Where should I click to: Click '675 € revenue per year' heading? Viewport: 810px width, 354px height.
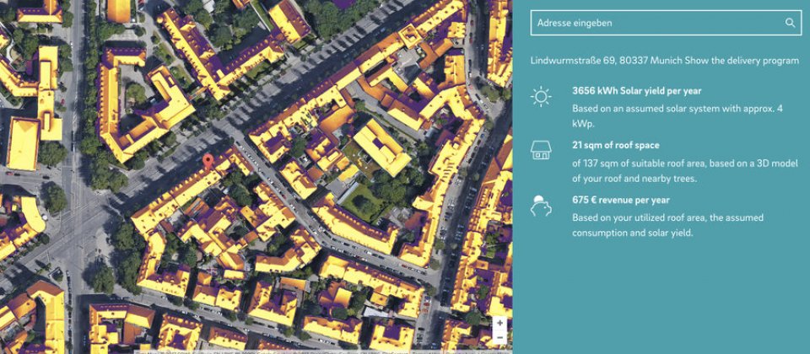pyautogui.click(x=622, y=201)
